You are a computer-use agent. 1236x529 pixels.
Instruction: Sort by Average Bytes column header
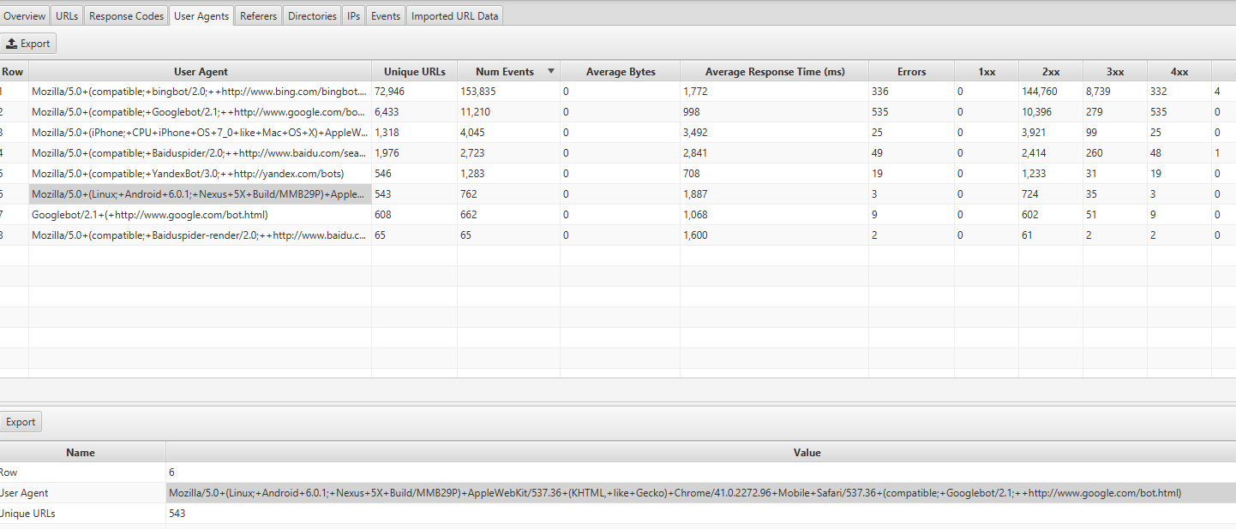(x=621, y=72)
